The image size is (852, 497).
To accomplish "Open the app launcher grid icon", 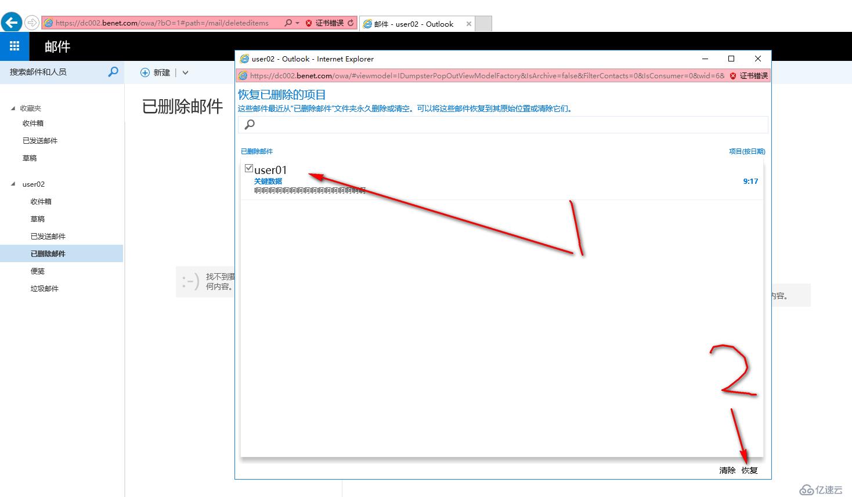I will pyautogui.click(x=15, y=46).
